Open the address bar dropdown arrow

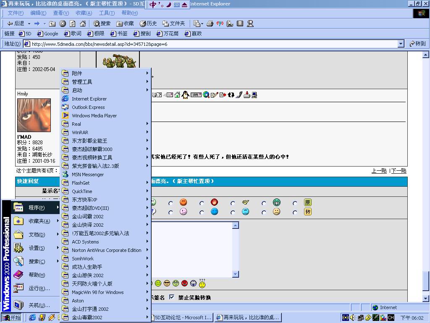coord(401,44)
